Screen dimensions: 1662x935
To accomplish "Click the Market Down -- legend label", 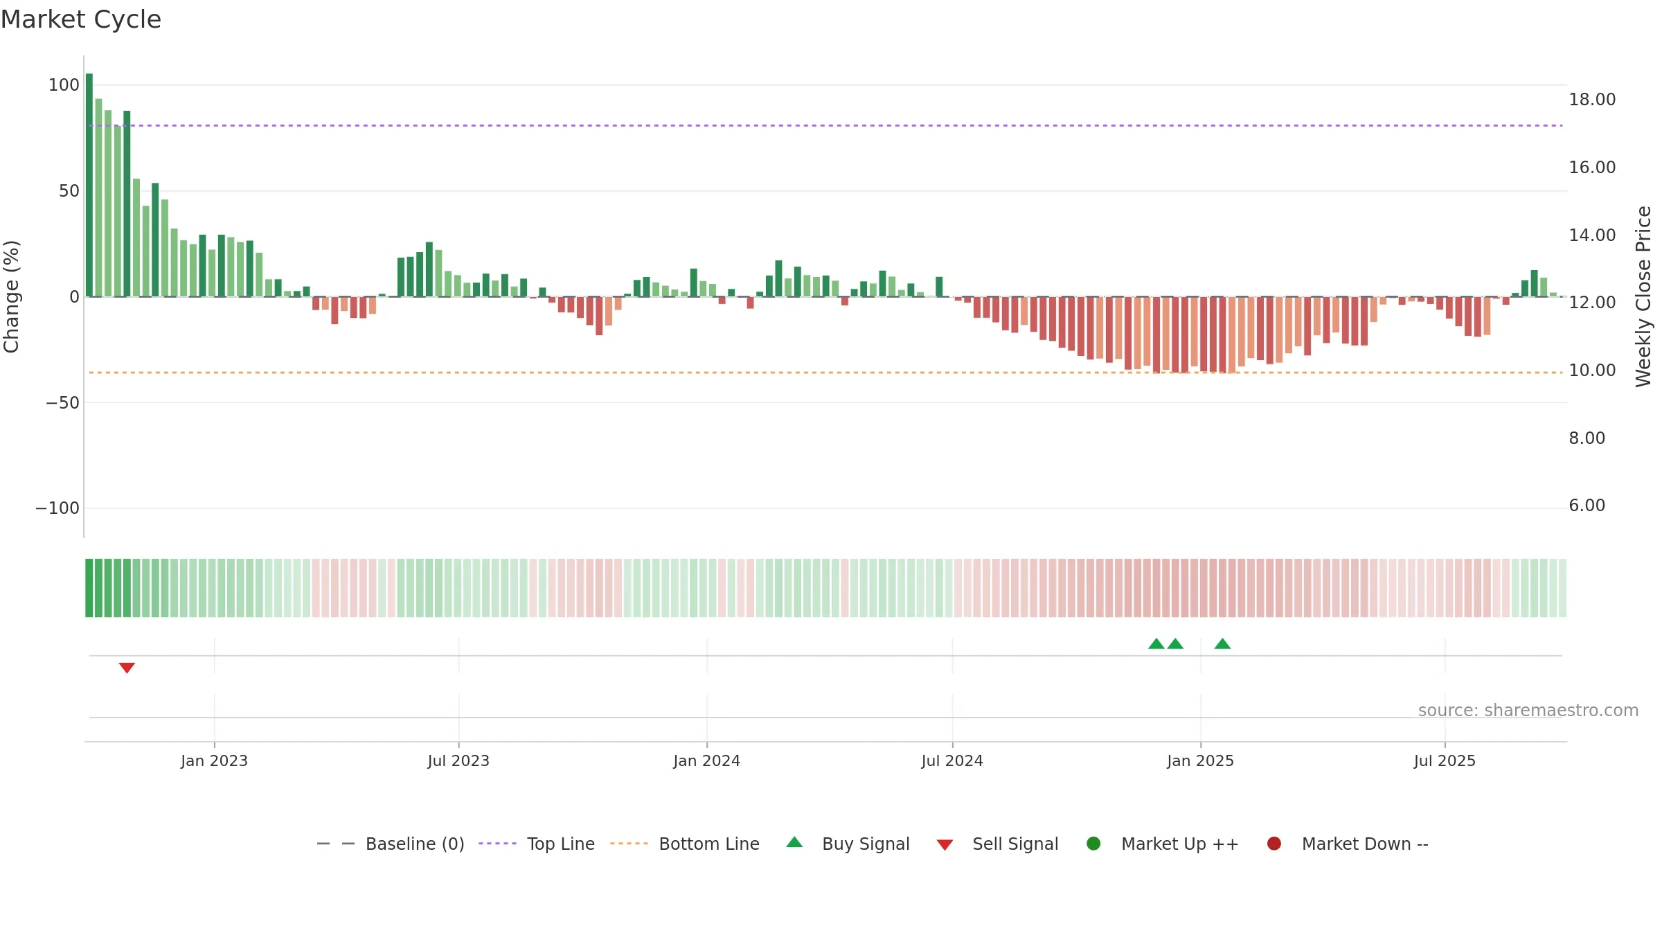I will [1365, 844].
